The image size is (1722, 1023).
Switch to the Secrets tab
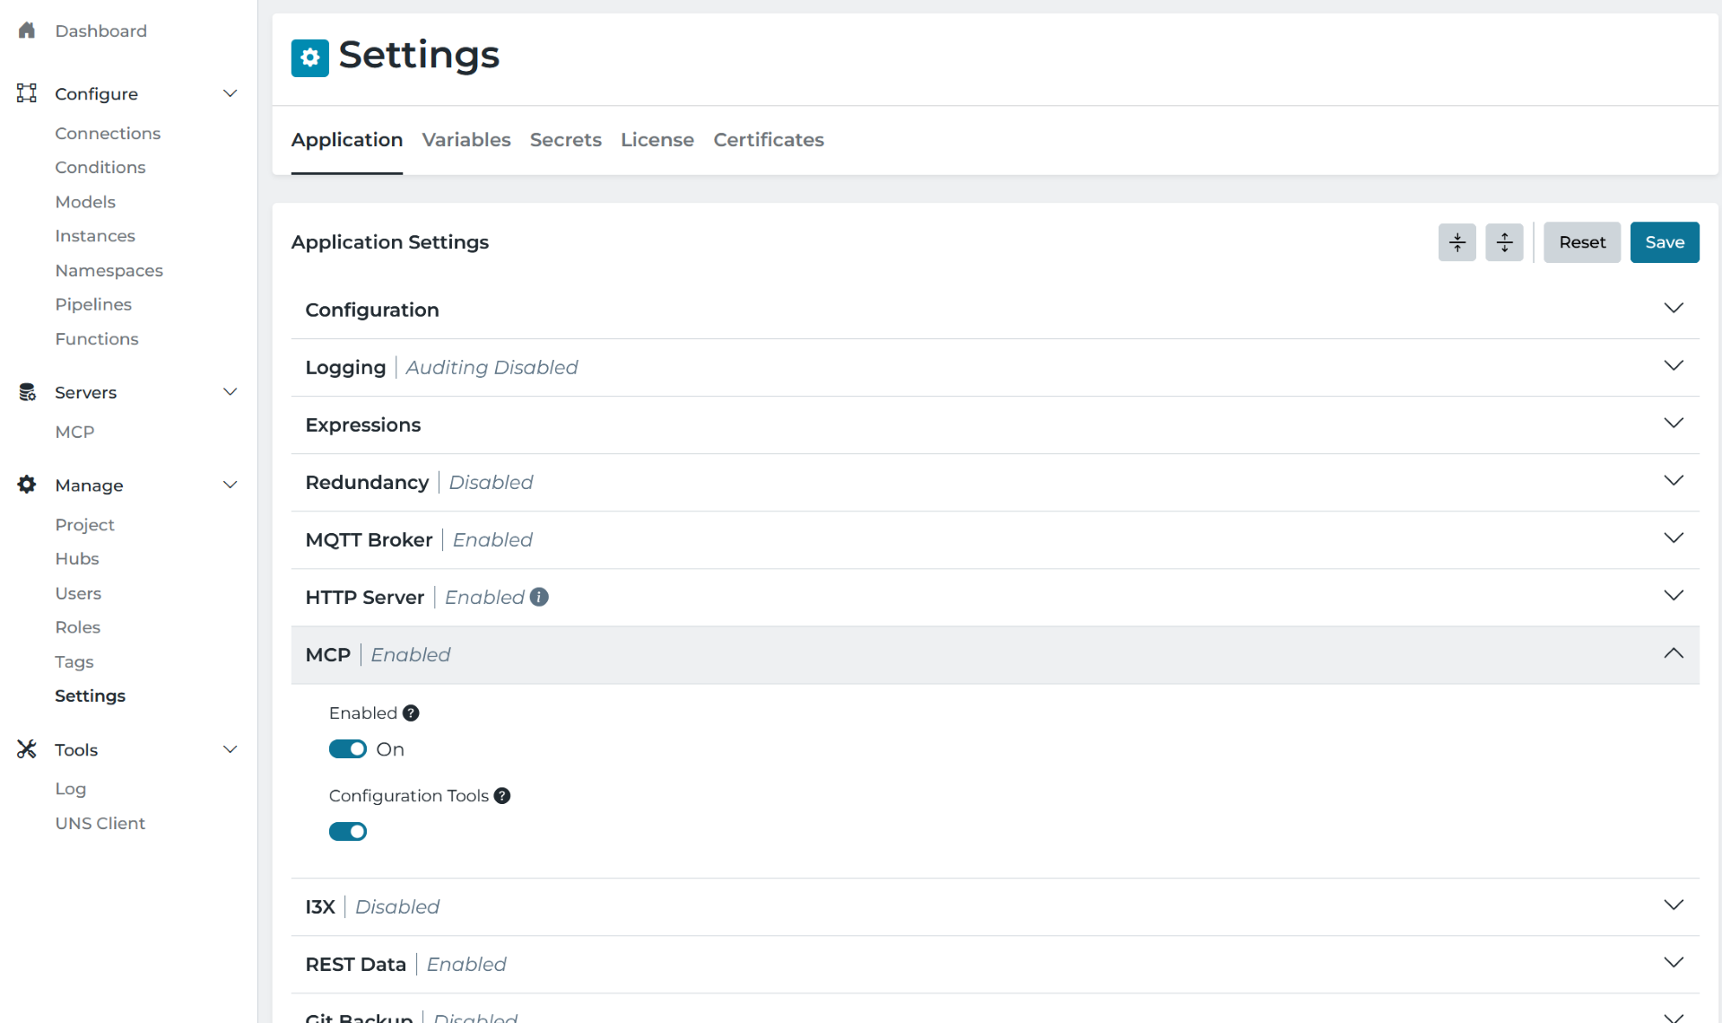[566, 140]
